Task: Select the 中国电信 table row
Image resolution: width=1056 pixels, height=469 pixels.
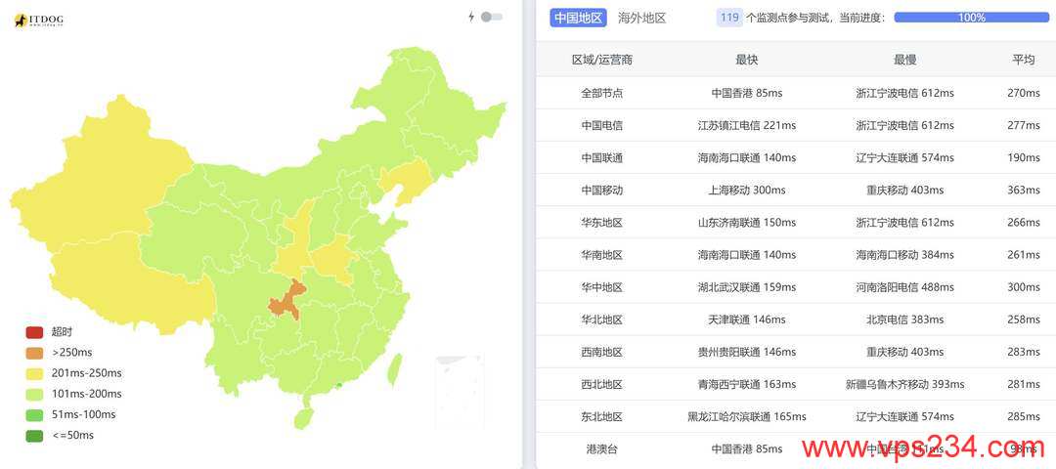Action: point(796,125)
